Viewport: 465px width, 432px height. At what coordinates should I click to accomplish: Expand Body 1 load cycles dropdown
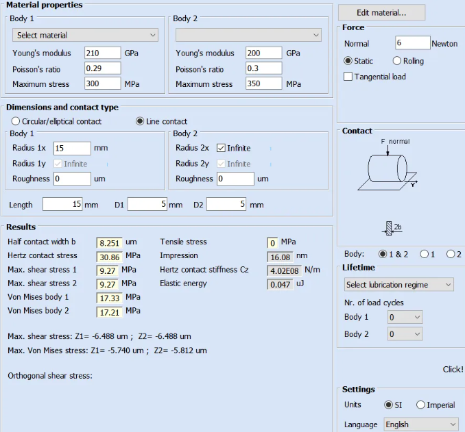click(405, 317)
